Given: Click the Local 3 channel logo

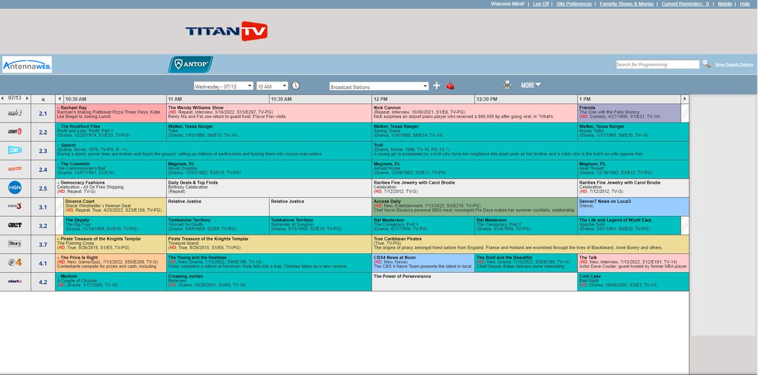Looking at the screenshot, I should click(15, 206).
